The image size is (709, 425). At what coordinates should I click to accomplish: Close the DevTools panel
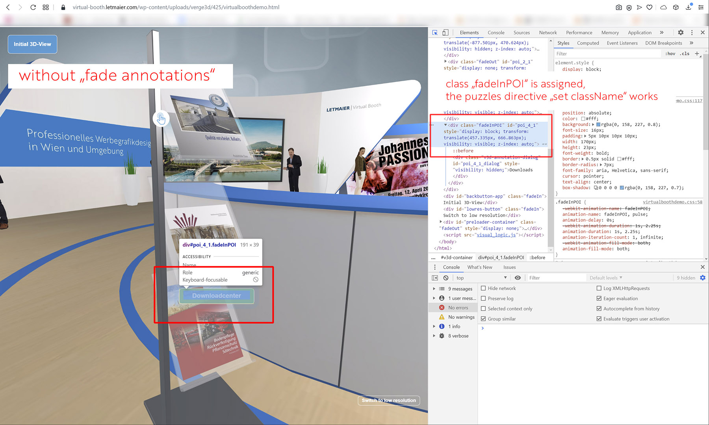click(x=703, y=33)
